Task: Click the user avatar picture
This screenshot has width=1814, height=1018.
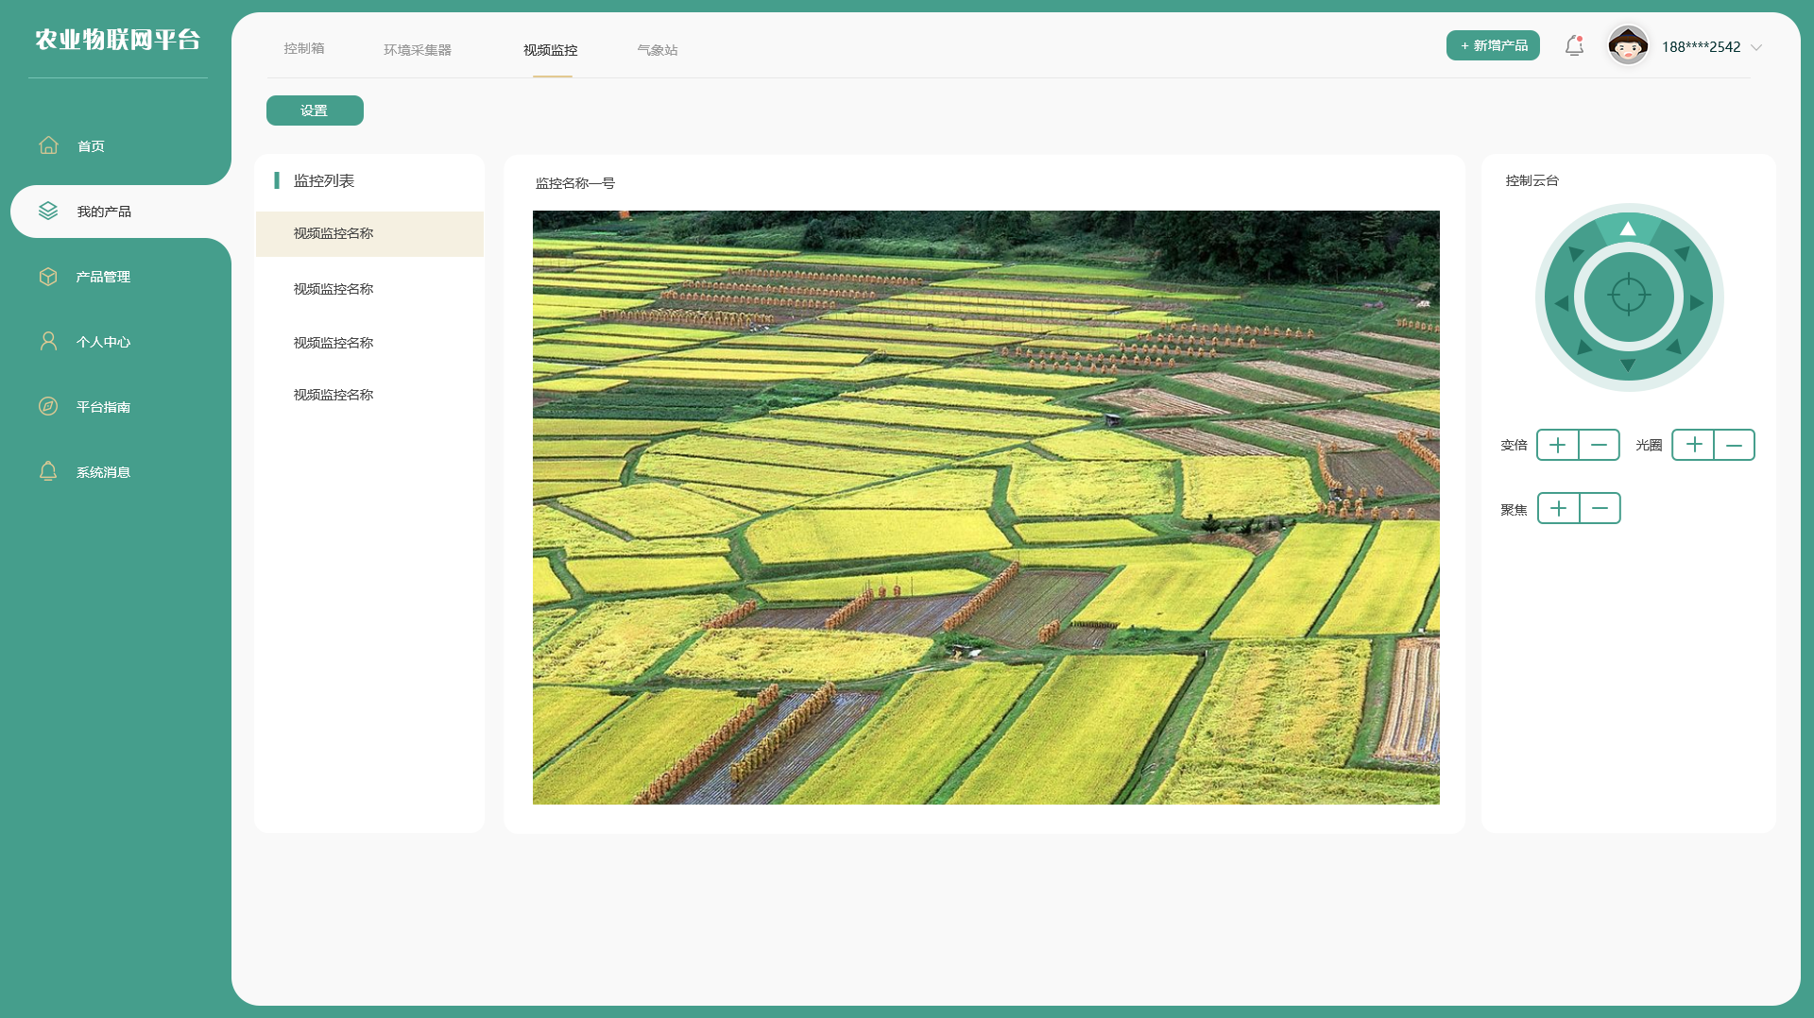Action: (x=1627, y=46)
